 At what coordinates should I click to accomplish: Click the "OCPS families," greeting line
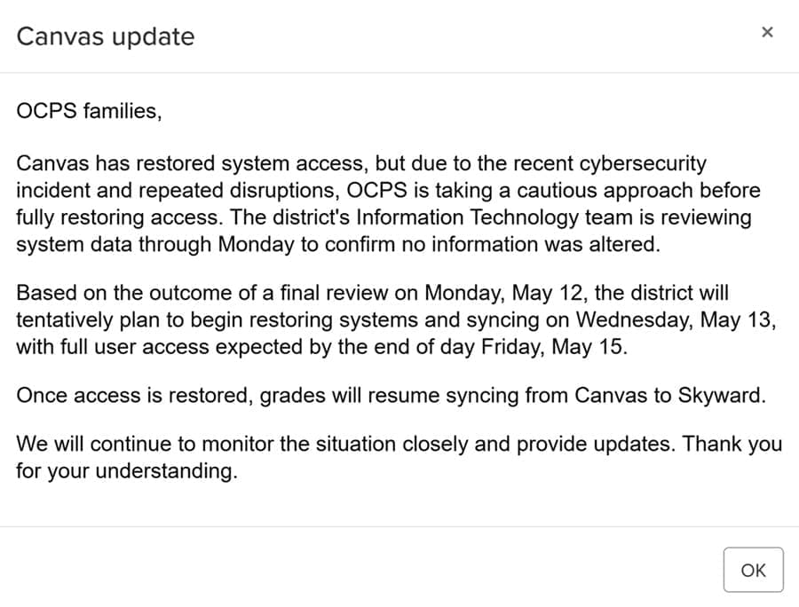(x=89, y=111)
